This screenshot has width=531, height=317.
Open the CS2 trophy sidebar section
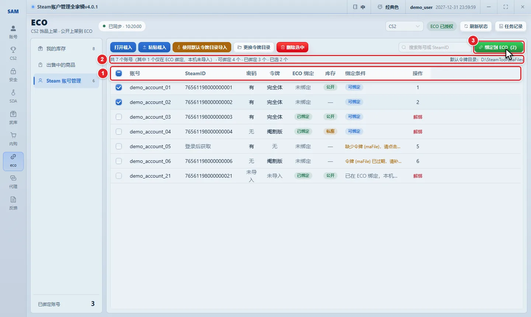(x=13, y=53)
